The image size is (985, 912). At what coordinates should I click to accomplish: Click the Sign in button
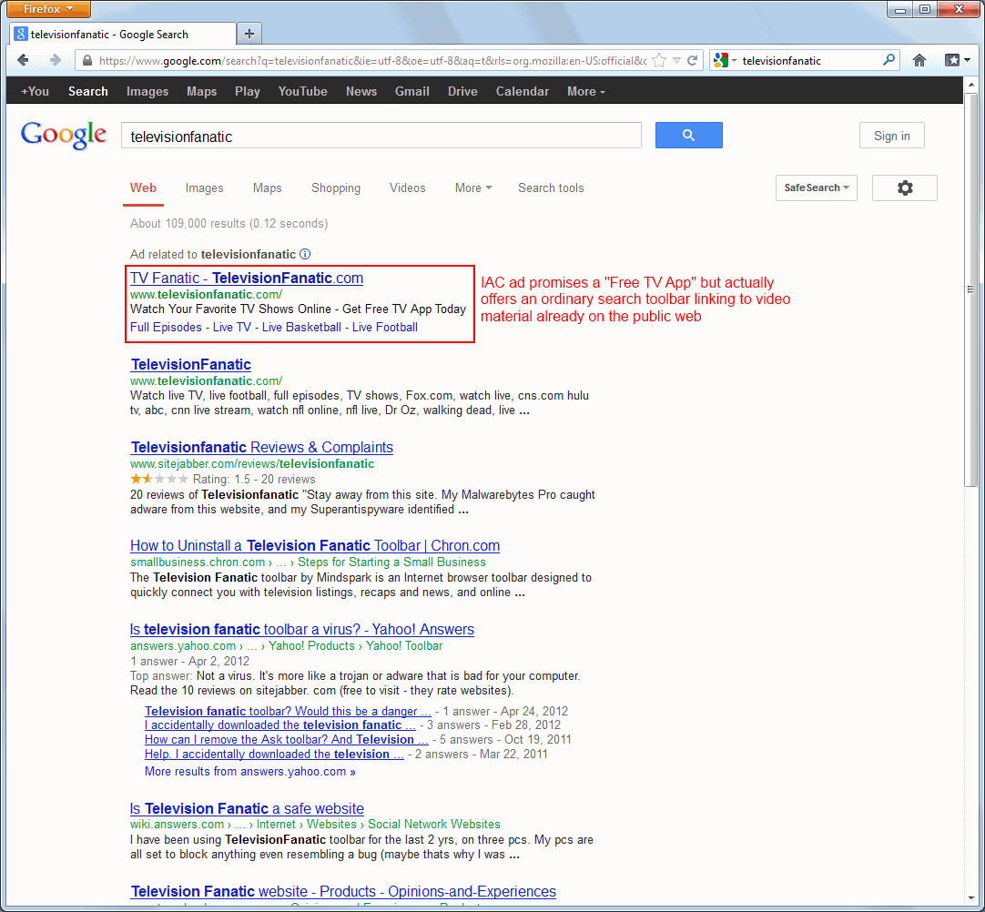coord(891,136)
